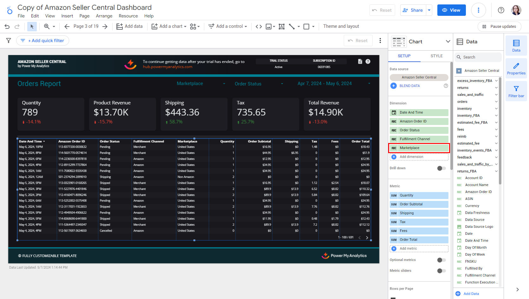Click Add quick filter button
The height and width of the screenshot is (299, 529).
tap(43, 40)
